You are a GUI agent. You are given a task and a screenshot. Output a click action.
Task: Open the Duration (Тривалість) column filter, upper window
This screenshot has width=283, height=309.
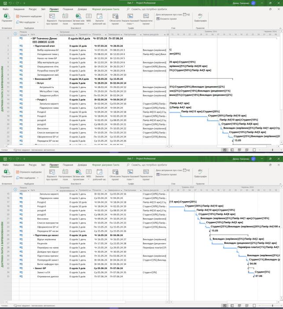point(90,35)
